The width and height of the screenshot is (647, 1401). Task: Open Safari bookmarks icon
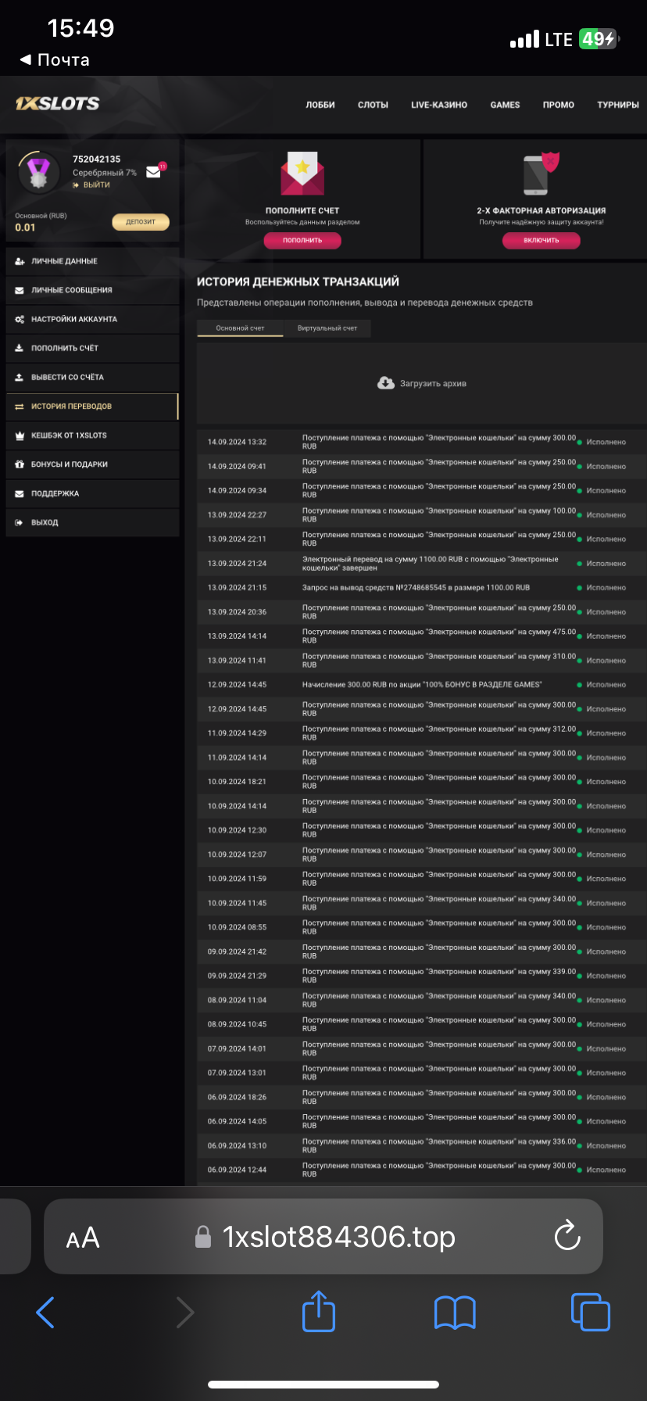(455, 1311)
